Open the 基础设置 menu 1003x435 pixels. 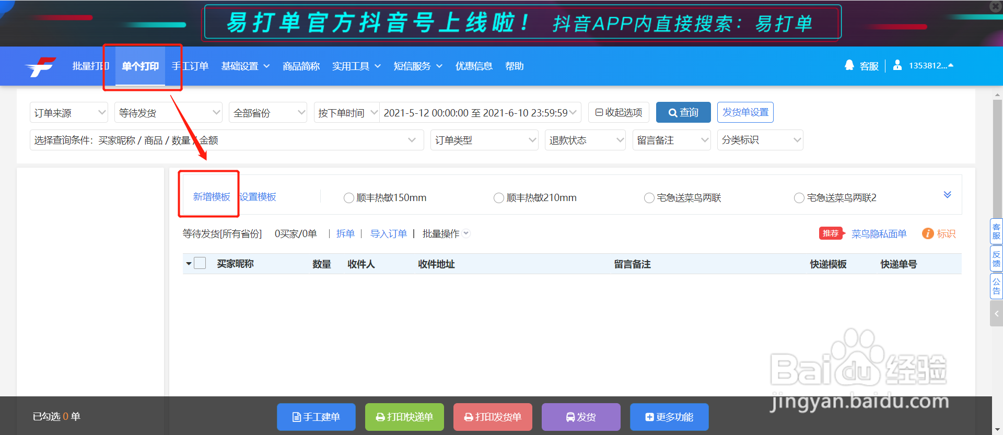[246, 66]
